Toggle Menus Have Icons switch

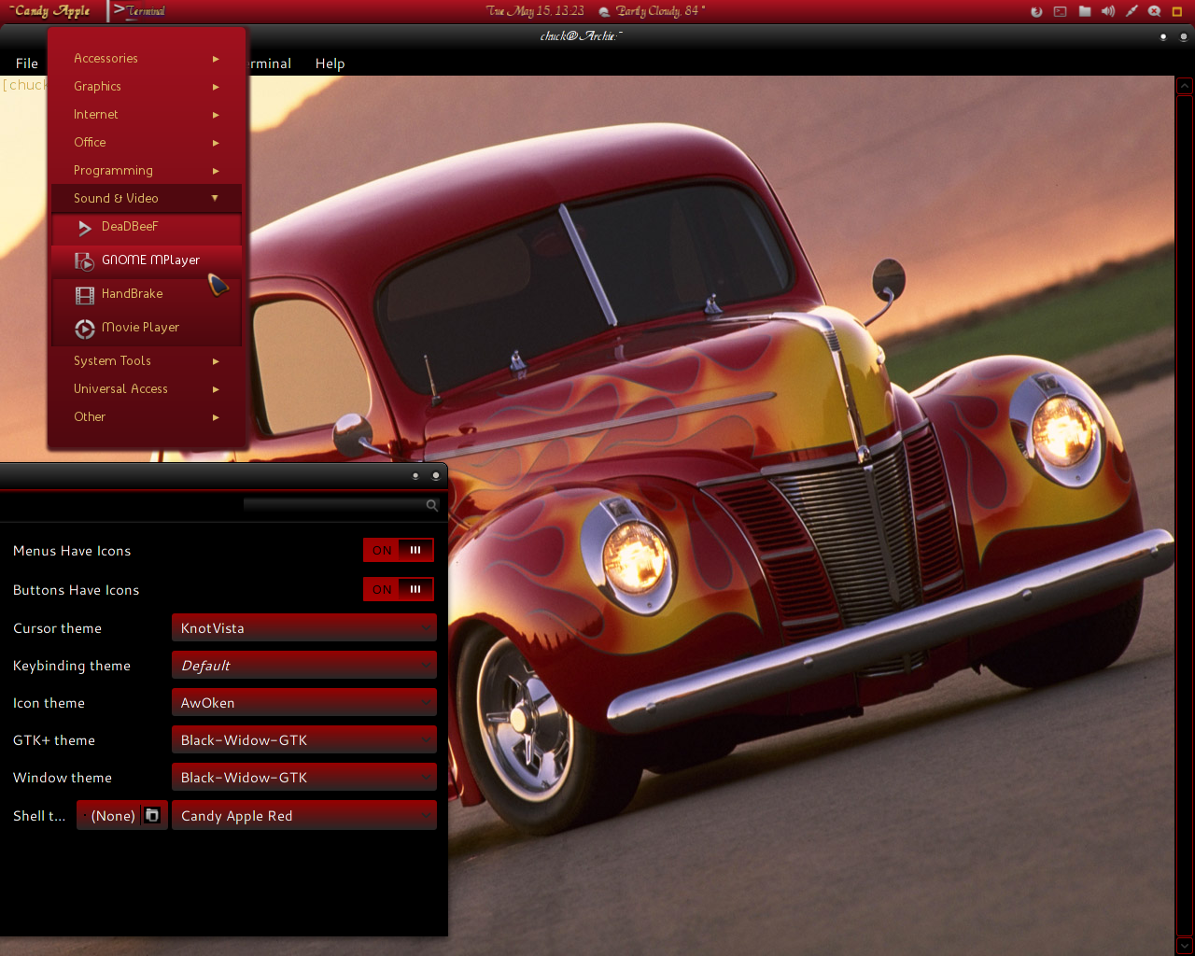pos(399,550)
